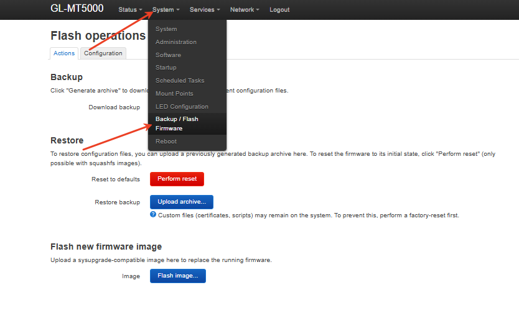Image resolution: width=519 pixels, height=321 pixels.
Task: Expand the Services dropdown menu
Action: (x=205, y=10)
